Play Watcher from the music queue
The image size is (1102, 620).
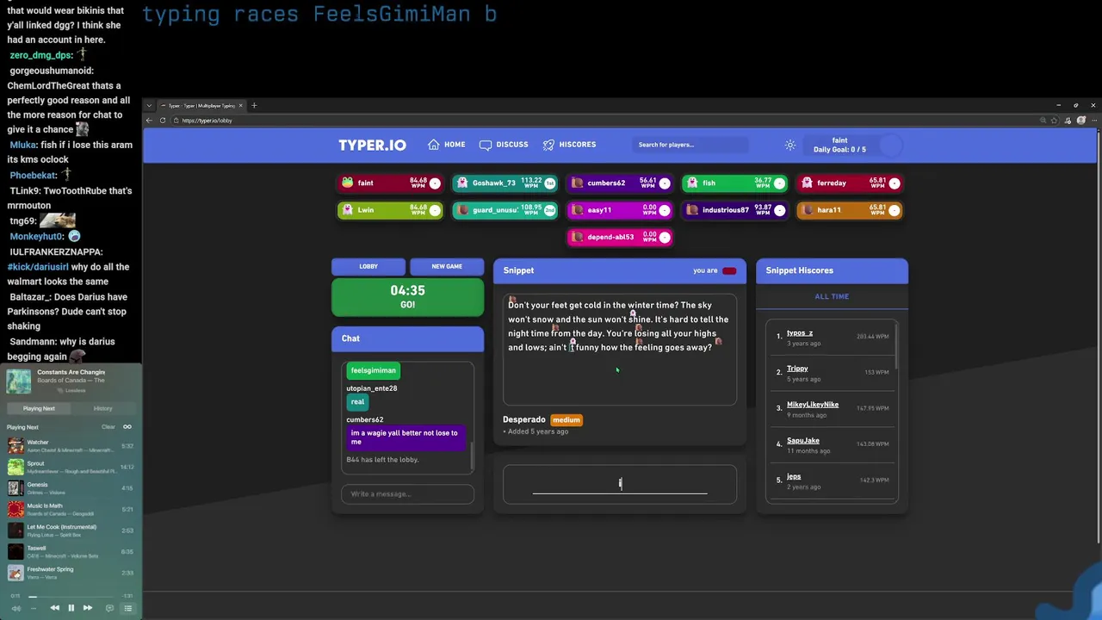[71, 445]
